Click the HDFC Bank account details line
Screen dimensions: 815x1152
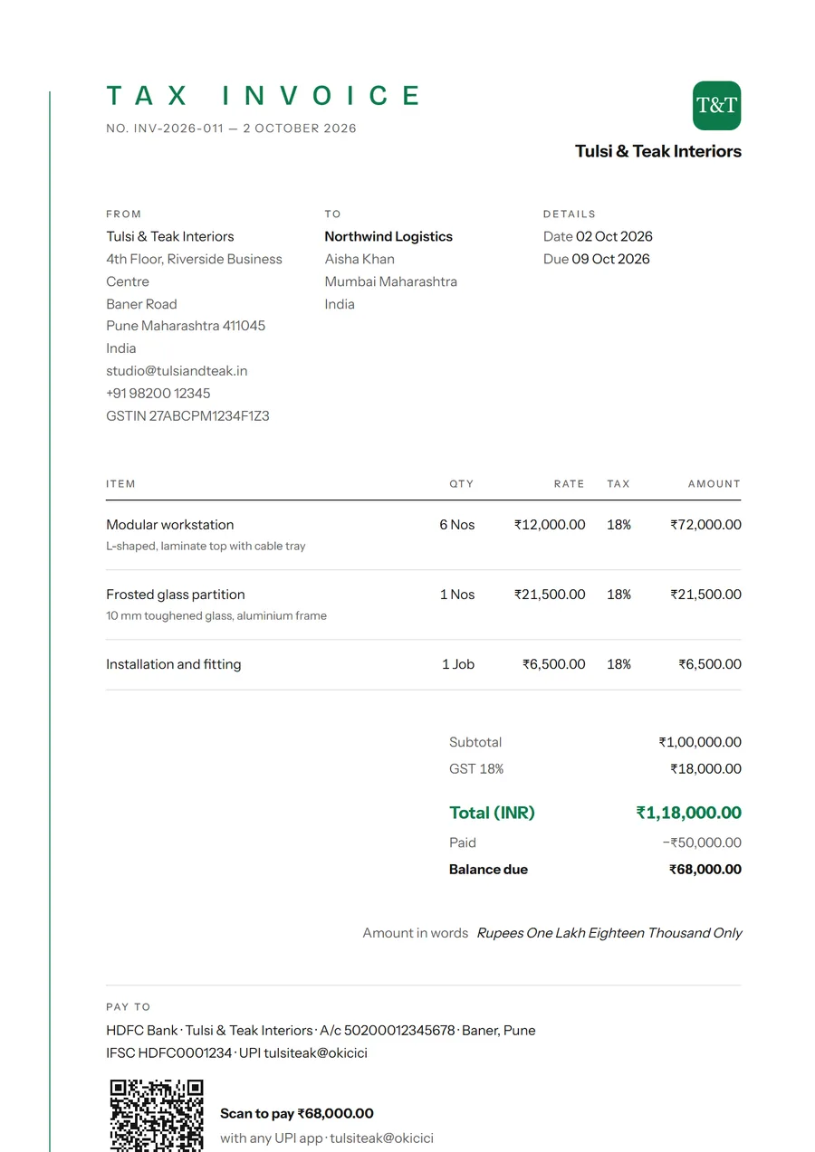tap(321, 1031)
